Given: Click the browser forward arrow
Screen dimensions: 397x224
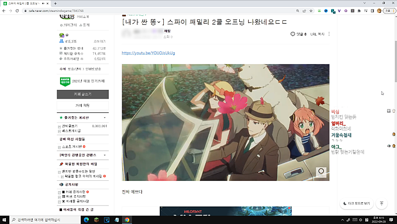Looking at the screenshot, I should click(x=10, y=11).
